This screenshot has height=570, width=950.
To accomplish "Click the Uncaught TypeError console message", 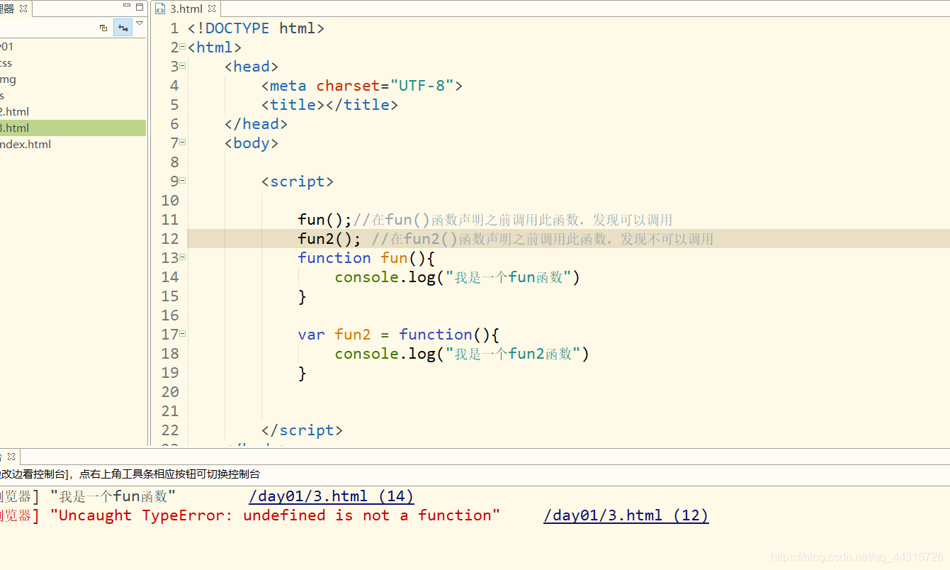I will (x=275, y=515).
